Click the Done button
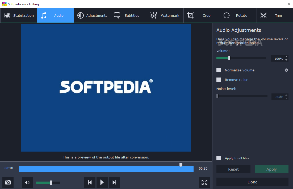This screenshot has height=189, width=293. click(x=252, y=182)
